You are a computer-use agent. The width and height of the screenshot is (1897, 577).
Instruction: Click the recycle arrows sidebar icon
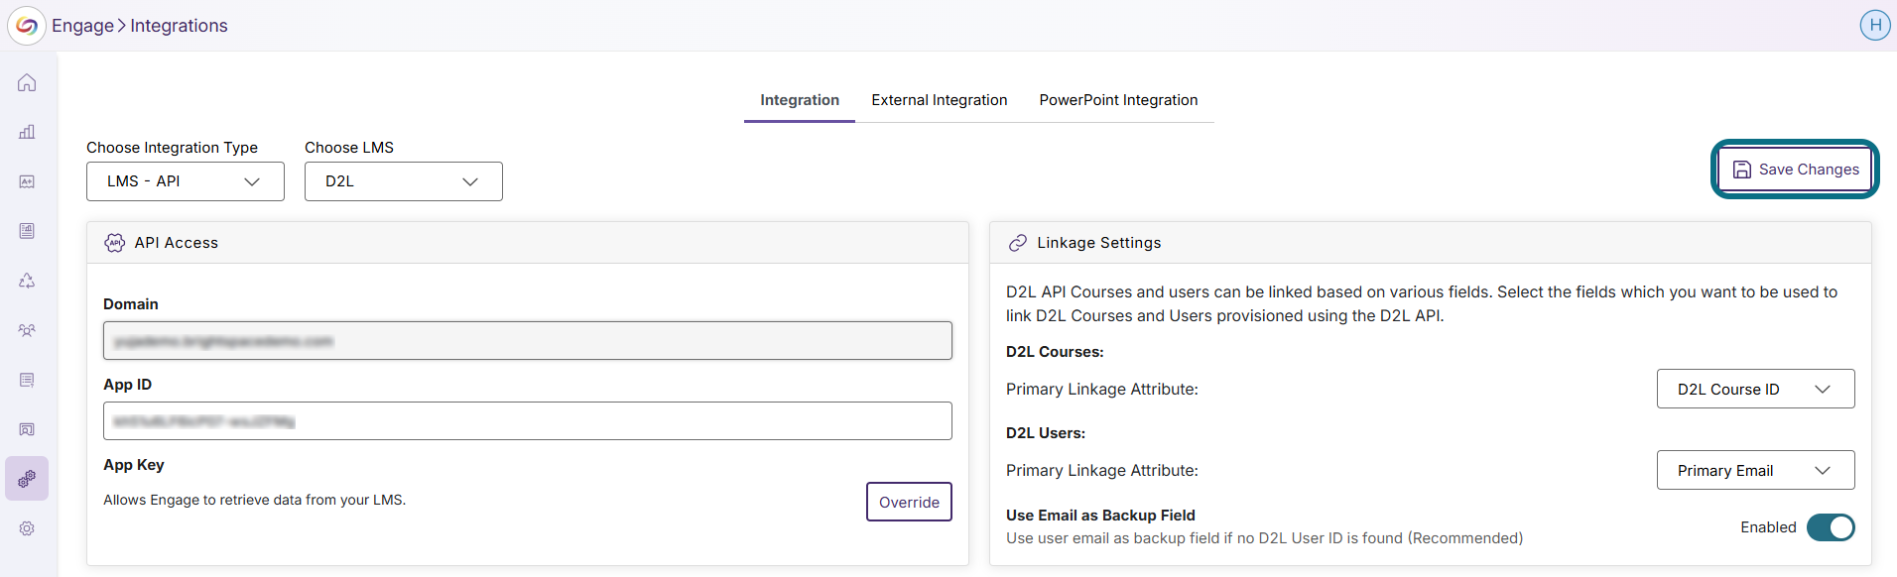(x=27, y=281)
